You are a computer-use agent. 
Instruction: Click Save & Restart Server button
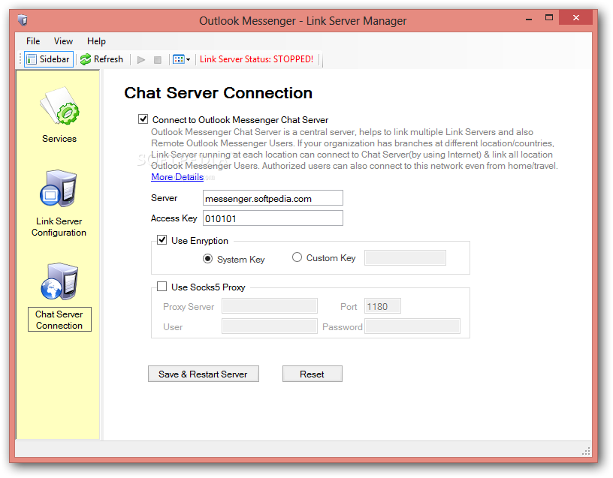pos(204,374)
